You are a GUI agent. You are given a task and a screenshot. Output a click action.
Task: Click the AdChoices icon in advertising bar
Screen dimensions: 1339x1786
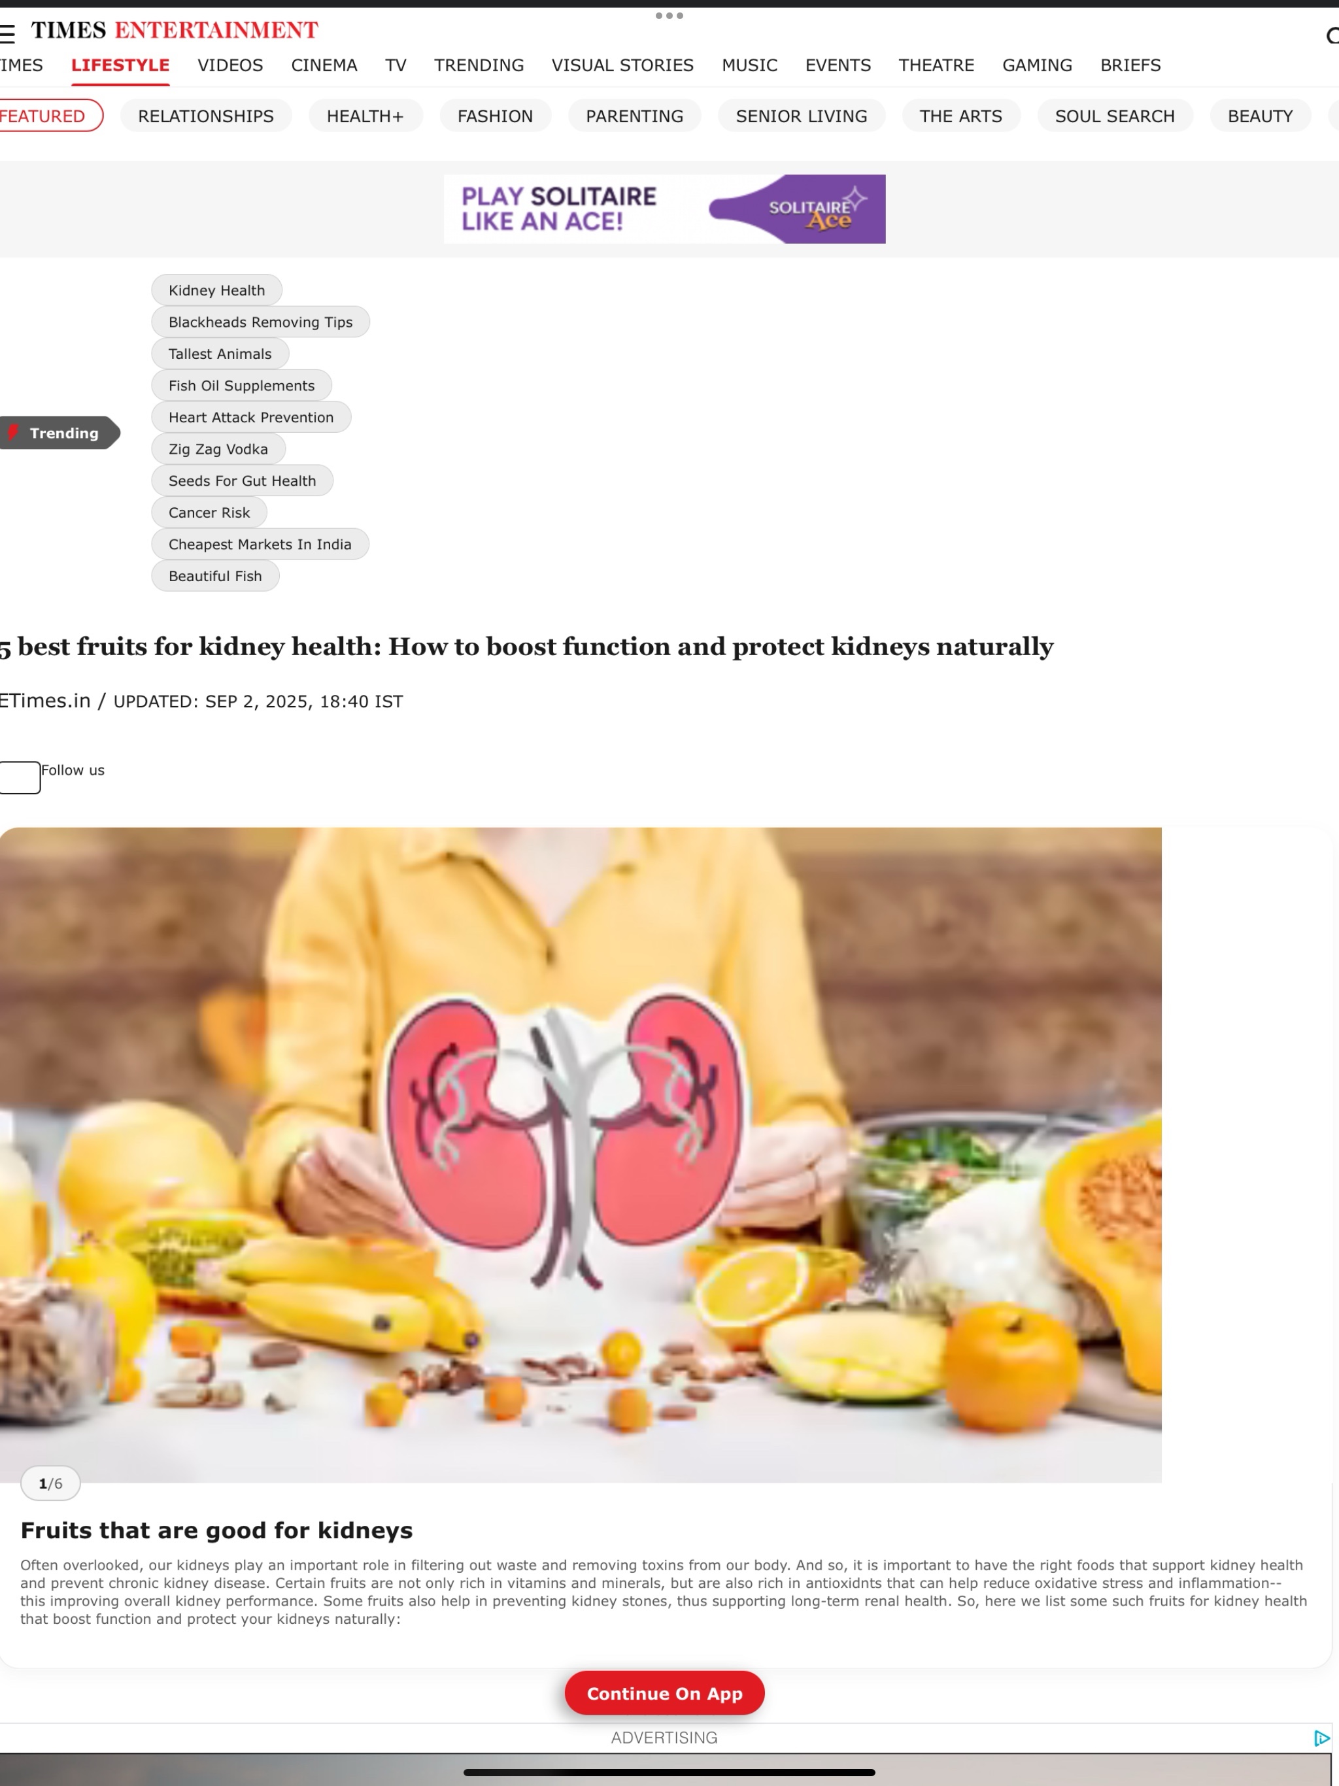pyautogui.click(x=1321, y=1738)
